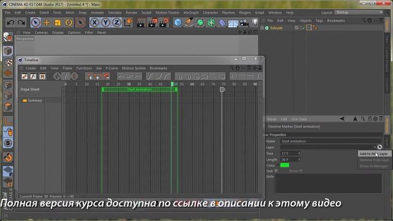This screenshot has height=221, width=393.
Task: Enable the Task checkbox
Action: tap(276, 171)
